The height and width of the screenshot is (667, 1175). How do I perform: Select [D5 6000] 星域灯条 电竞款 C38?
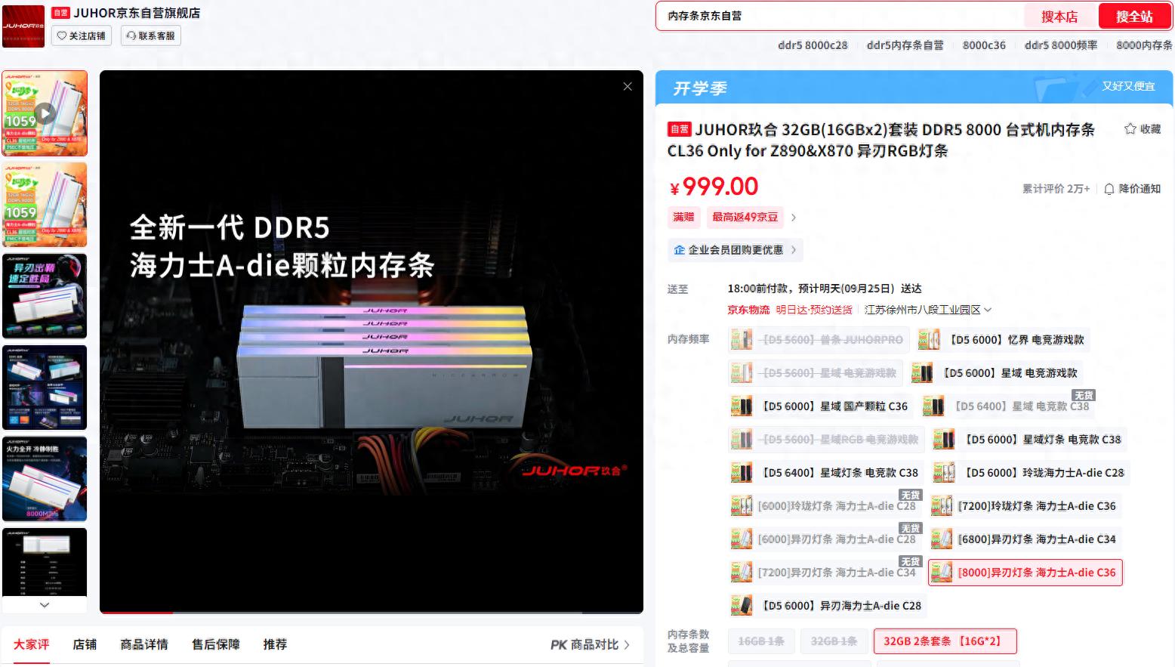1029,440
